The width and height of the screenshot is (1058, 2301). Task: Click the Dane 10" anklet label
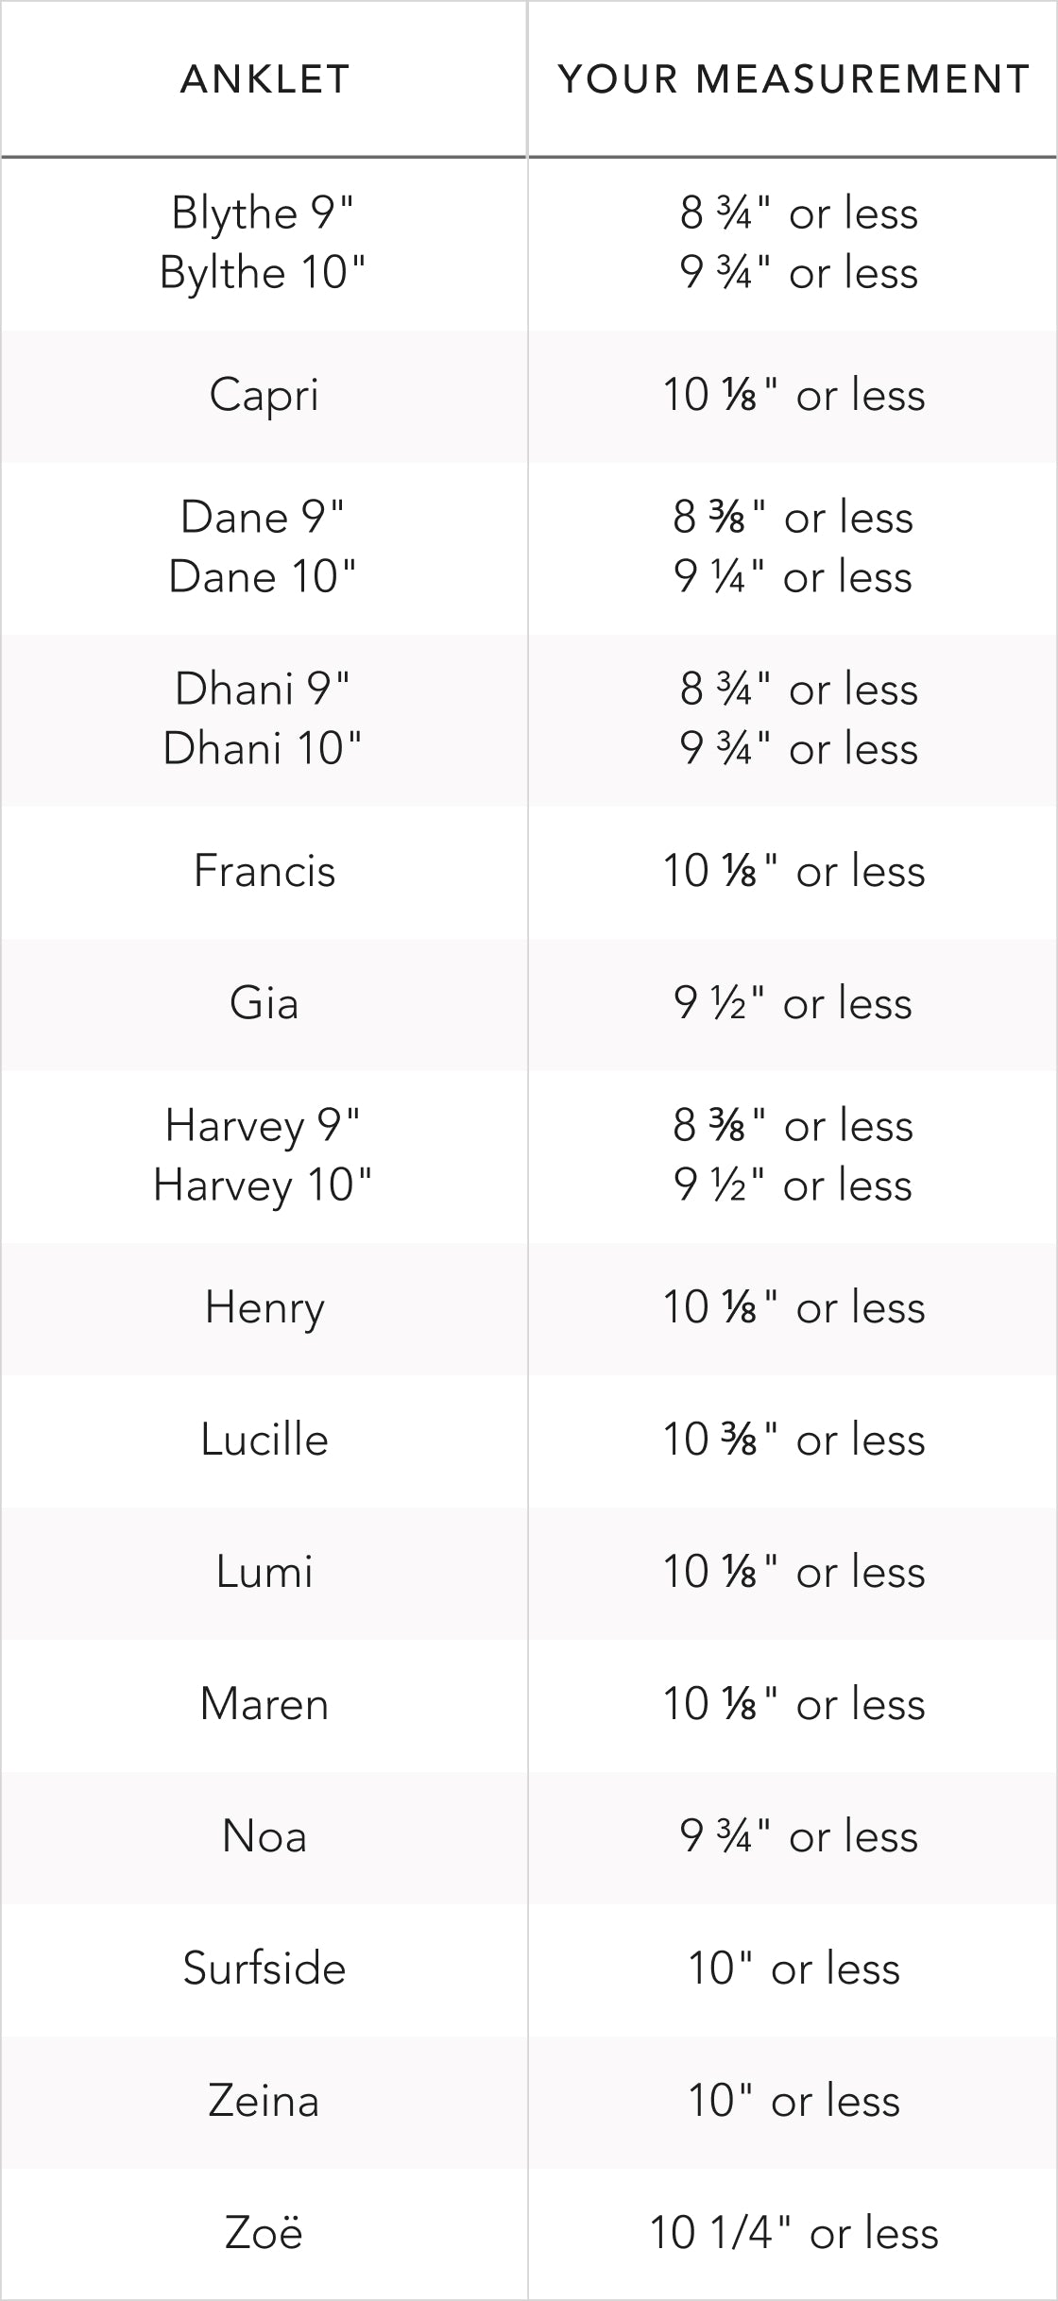click(x=263, y=576)
